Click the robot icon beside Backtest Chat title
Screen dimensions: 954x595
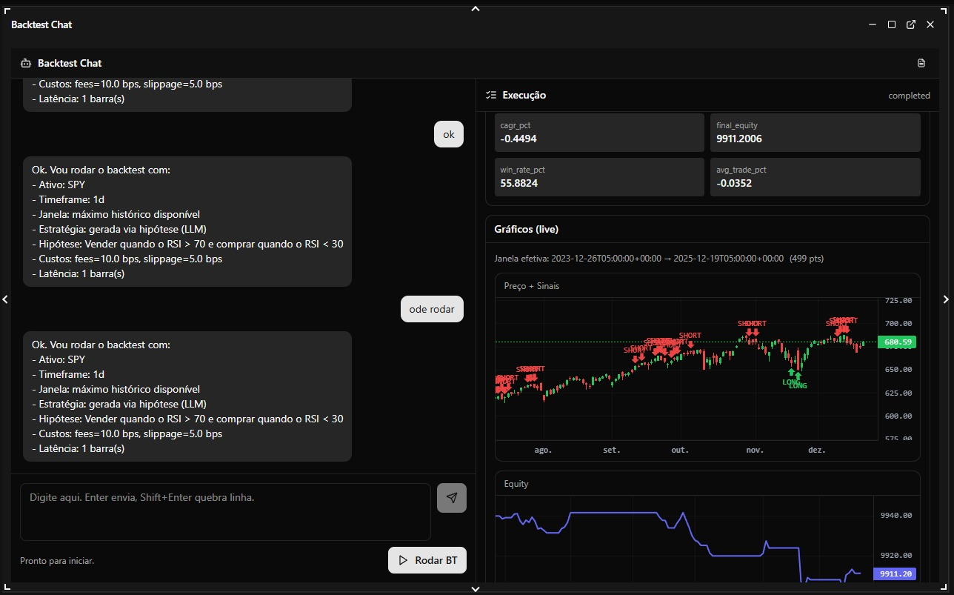pos(26,63)
